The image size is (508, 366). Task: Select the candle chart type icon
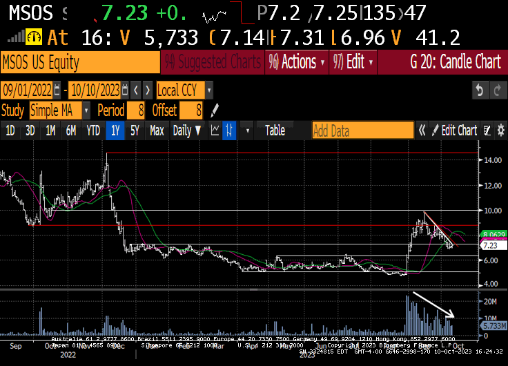229,131
